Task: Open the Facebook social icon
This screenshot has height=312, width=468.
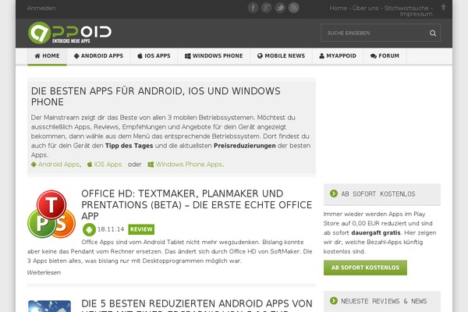Action: pyautogui.click(x=253, y=8)
